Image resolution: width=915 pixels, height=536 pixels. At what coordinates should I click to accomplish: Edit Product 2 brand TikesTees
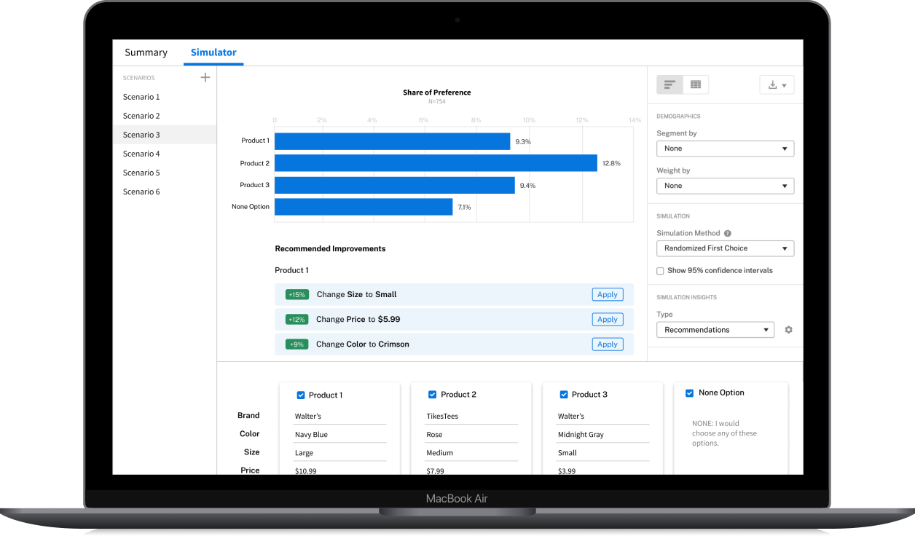click(x=471, y=417)
